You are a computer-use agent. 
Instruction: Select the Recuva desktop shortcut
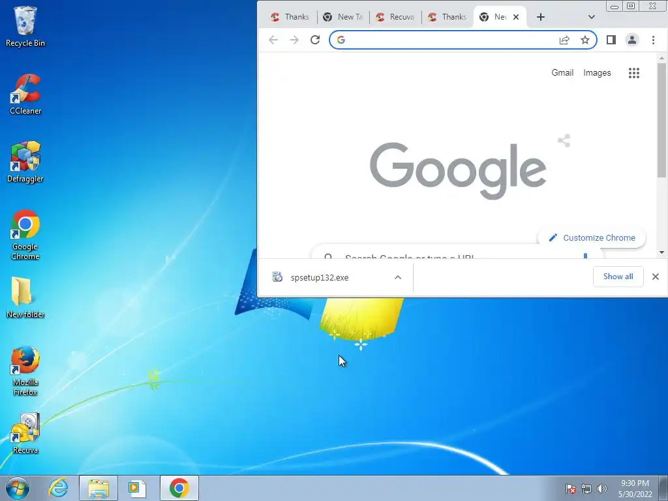click(25, 433)
